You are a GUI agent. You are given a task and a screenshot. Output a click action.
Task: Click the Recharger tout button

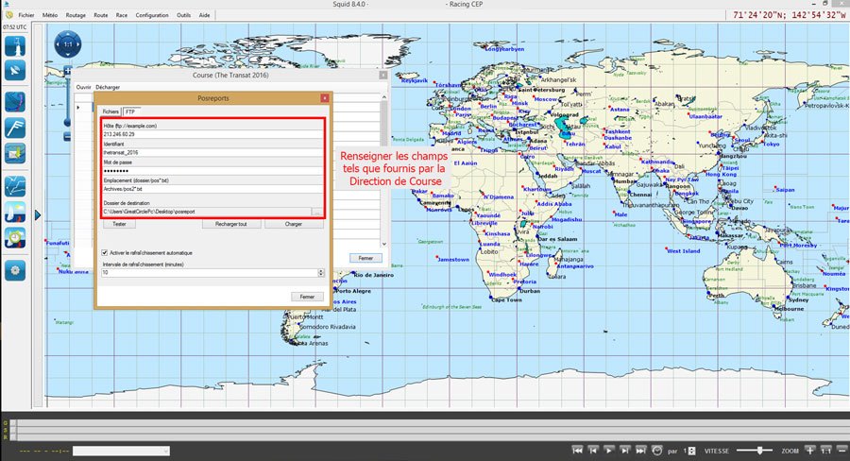point(230,225)
